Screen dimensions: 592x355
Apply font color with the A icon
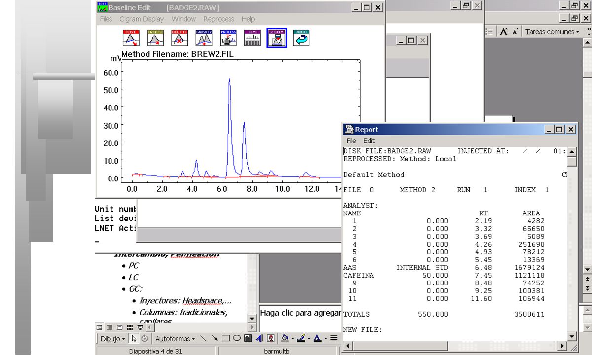point(317,339)
